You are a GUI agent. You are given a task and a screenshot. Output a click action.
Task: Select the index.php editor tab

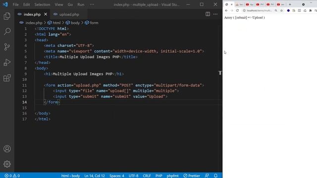32,14
